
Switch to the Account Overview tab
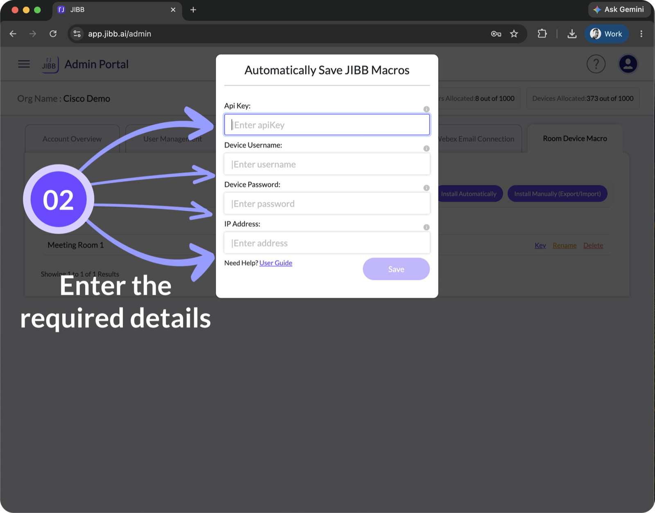click(x=72, y=139)
